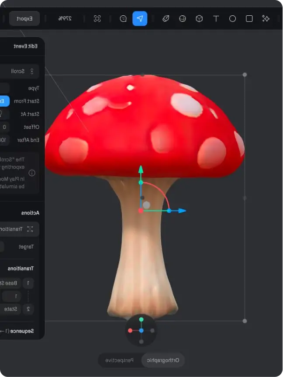Viewport: 283px width, 377px height.
Task: Select the Ellipse tool
Action: pos(232,19)
